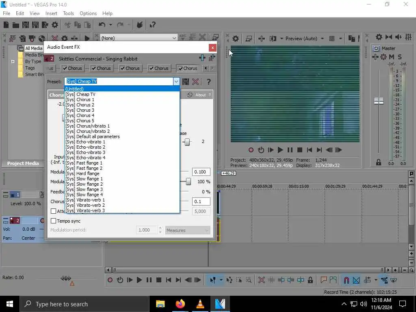Click the Undo arrow icon

click(x=102, y=25)
